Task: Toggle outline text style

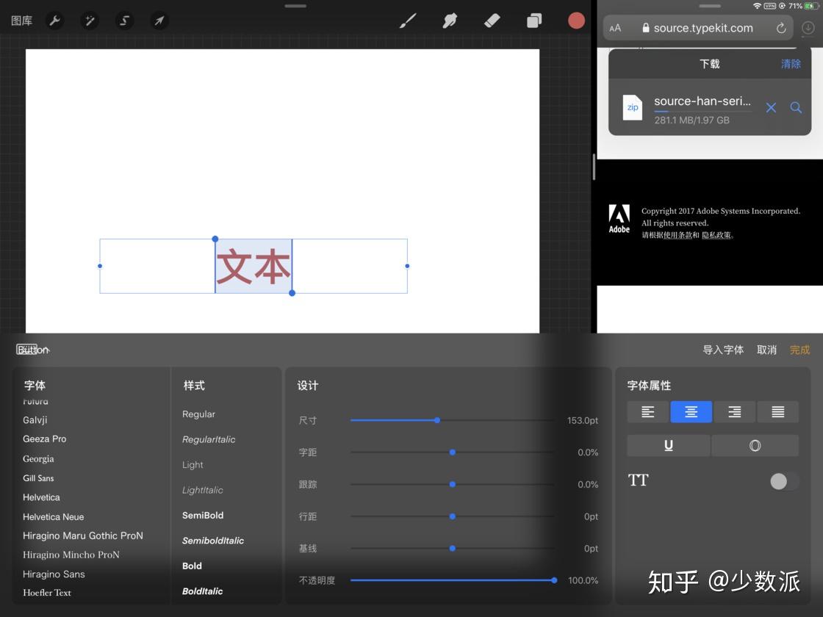Action: tap(755, 445)
